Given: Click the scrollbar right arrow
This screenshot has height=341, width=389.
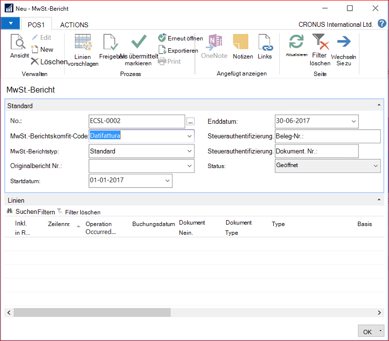Looking at the screenshot, I should pyautogui.click(x=379, y=312).
